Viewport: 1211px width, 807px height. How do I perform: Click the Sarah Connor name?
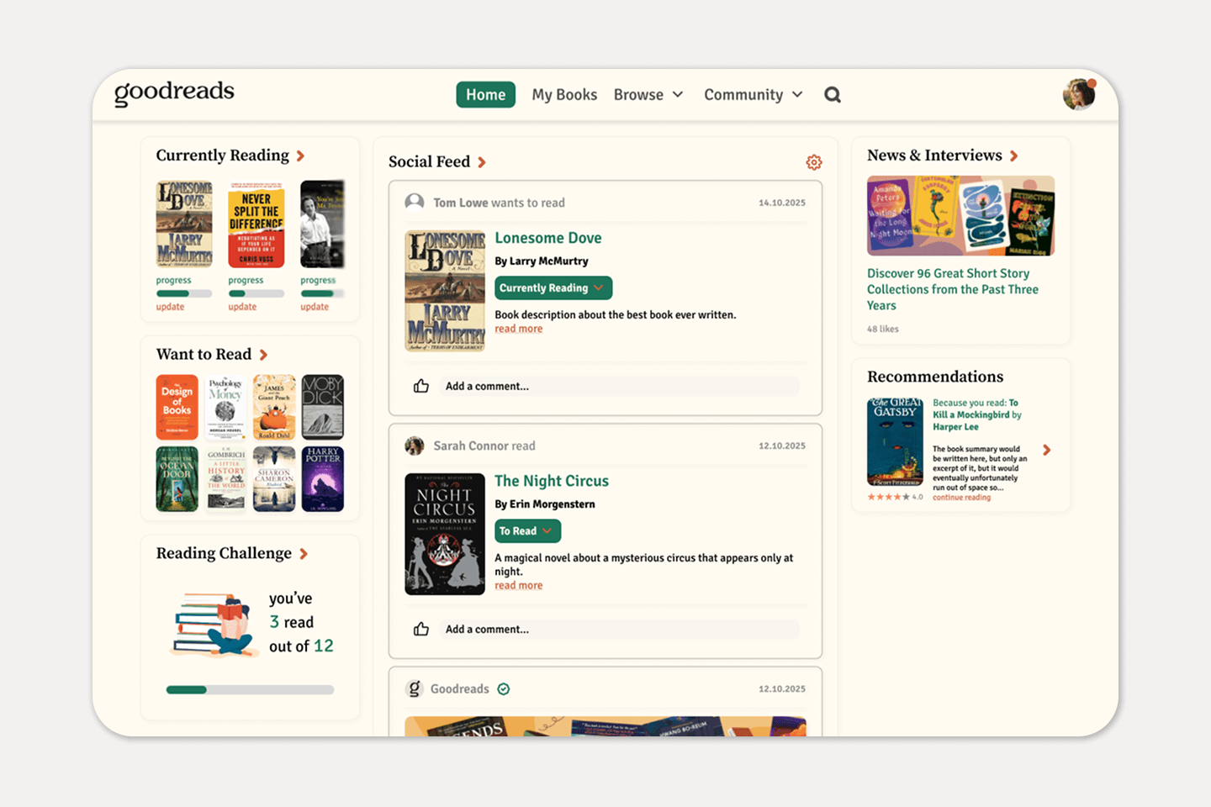(x=471, y=446)
